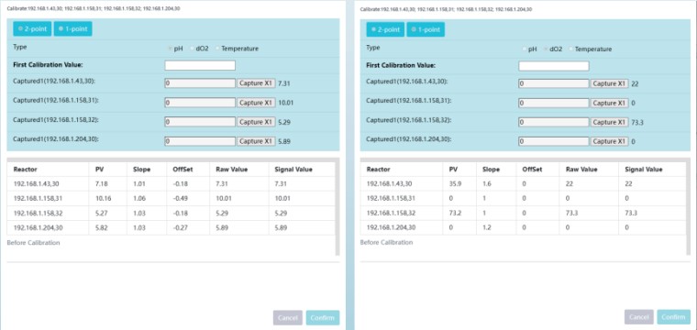Focus First Calibration Value field, right dialog
Image resolution: width=697 pixels, height=330 pixels.
554,66
